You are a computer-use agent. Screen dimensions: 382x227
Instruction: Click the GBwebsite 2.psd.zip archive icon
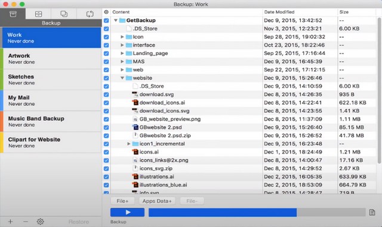point(135,136)
